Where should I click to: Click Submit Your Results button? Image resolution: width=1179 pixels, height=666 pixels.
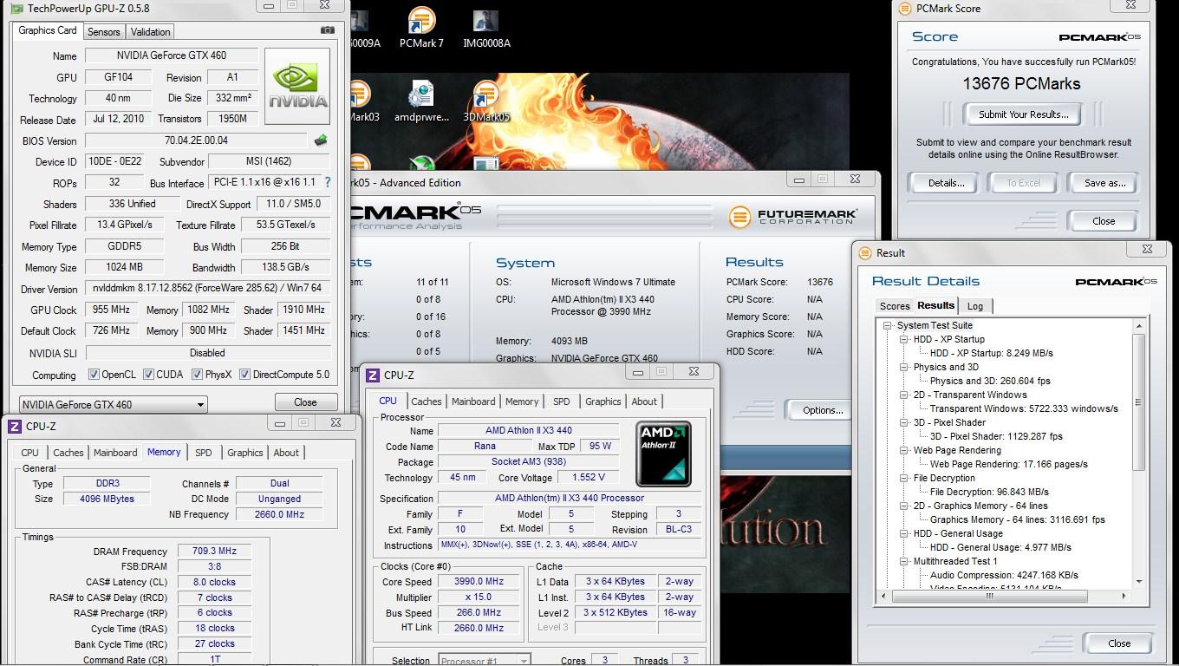tap(1023, 114)
